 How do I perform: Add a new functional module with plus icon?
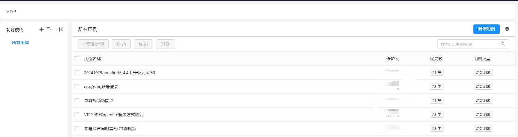[42, 29]
